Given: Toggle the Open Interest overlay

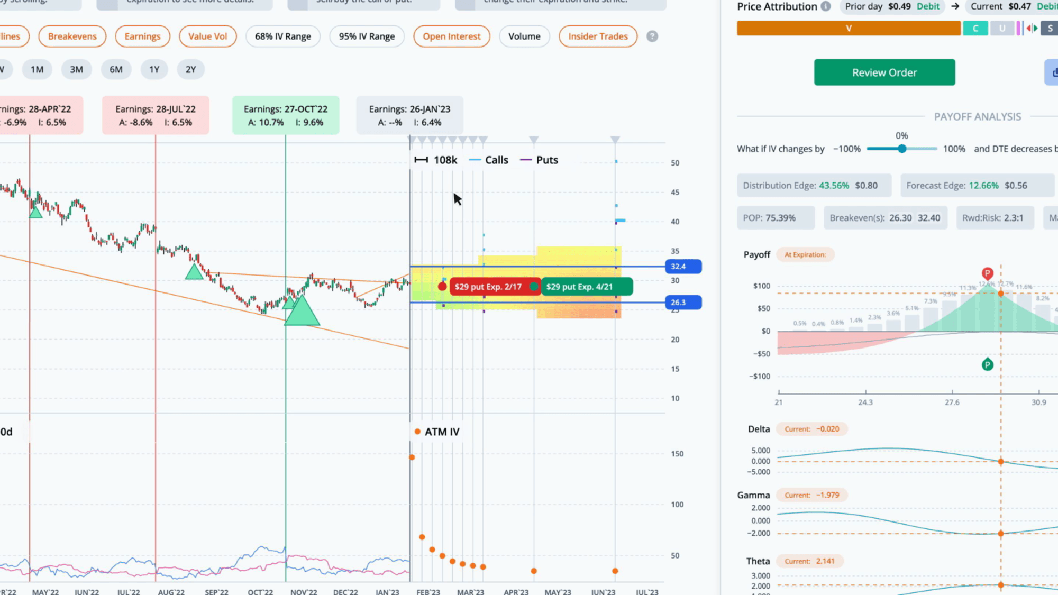Looking at the screenshot, I should (452, 36).
